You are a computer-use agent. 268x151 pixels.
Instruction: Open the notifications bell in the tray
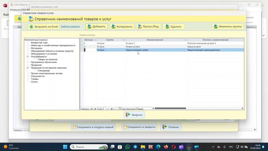coord(263,147)
